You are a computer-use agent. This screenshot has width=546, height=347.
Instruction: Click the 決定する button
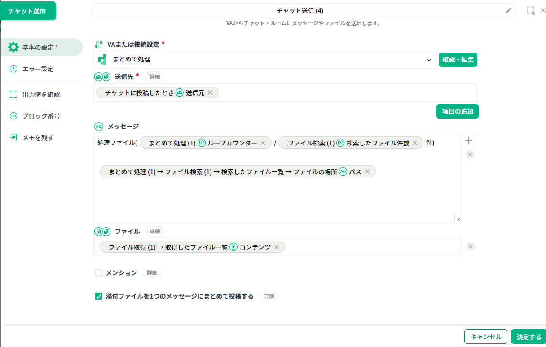(x=528, y=337)
